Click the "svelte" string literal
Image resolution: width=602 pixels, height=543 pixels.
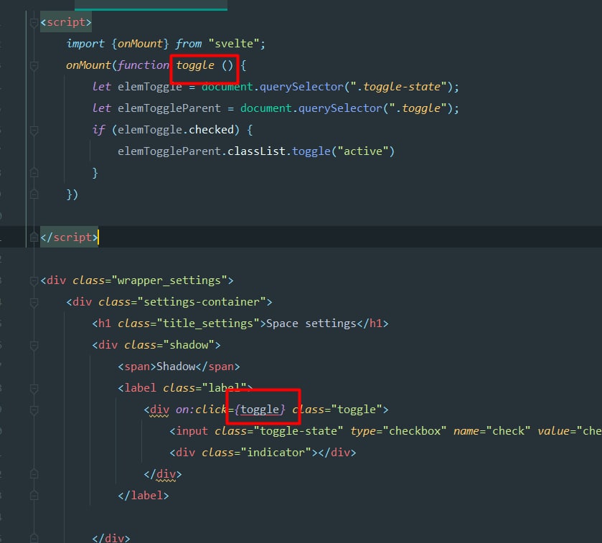tap(234, 44)
